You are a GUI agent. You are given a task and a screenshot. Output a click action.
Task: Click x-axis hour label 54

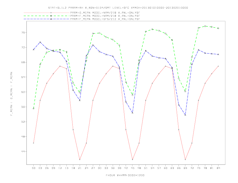[x=152, y=168]
